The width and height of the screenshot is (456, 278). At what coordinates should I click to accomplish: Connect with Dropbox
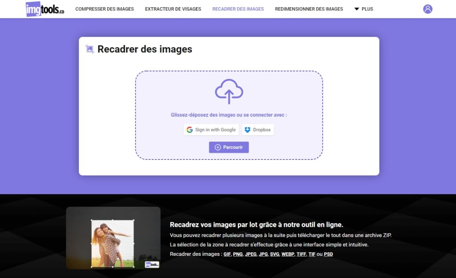257,129
